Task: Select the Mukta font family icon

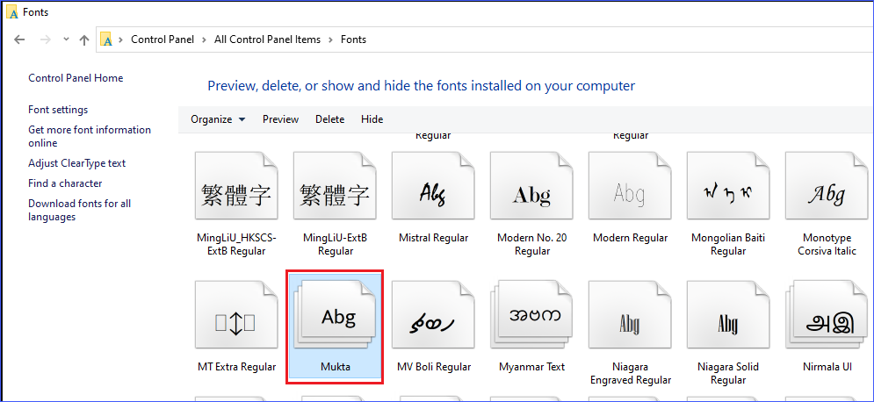Action: pyautogui.click(x=335, y=315)
